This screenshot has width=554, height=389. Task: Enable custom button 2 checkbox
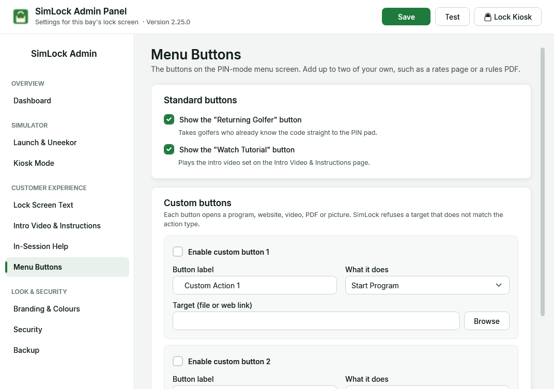coord(178,361)
